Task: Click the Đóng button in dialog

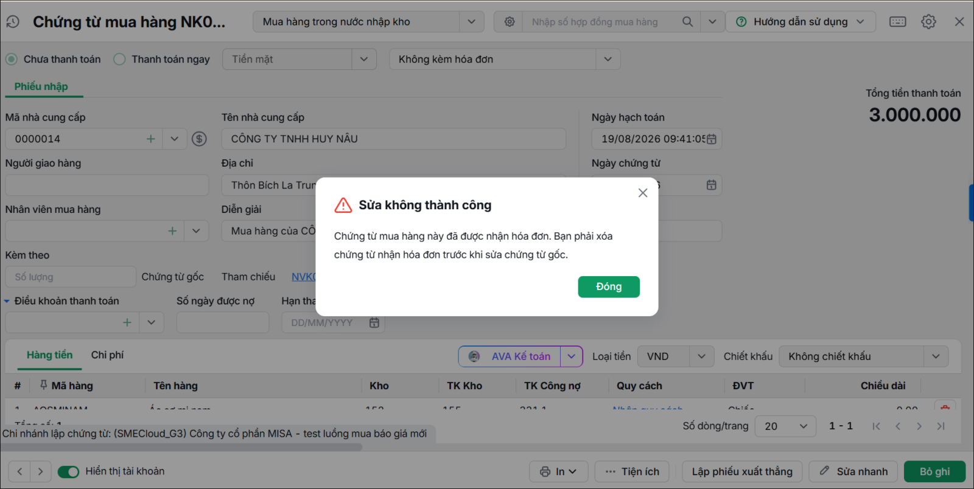Action: (x=609, y=287)
